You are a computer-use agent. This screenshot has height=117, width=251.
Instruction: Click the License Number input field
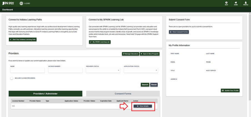click(x=65, y=71)
